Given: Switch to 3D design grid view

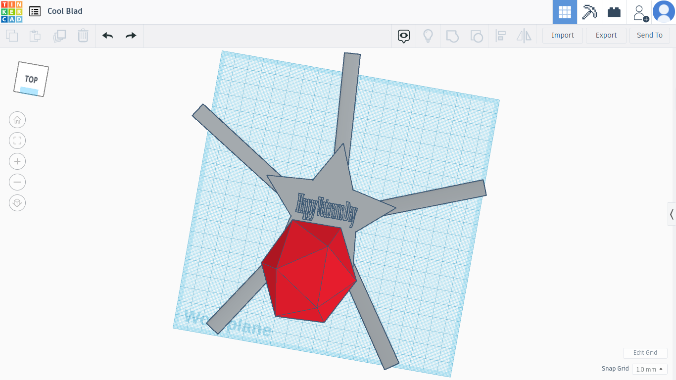Looking at the screenshot, I should [x=565, y=12].
